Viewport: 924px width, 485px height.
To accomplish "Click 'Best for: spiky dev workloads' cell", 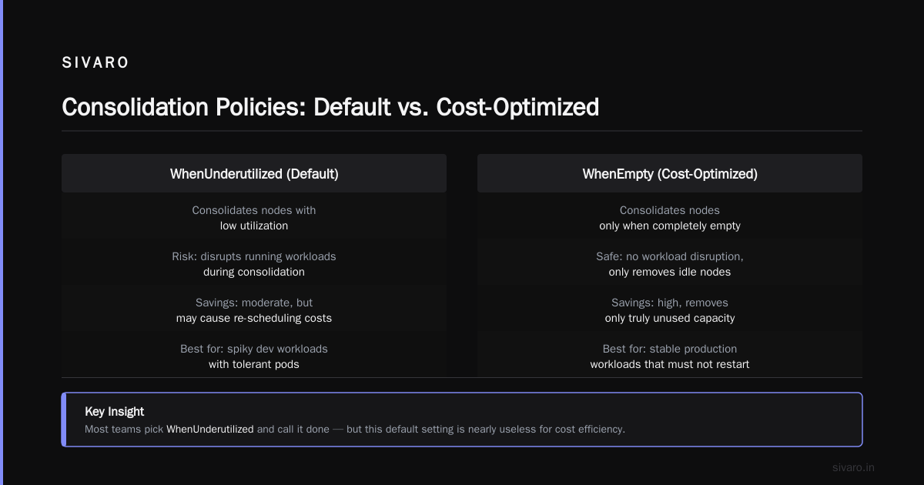I will [254, 356].
